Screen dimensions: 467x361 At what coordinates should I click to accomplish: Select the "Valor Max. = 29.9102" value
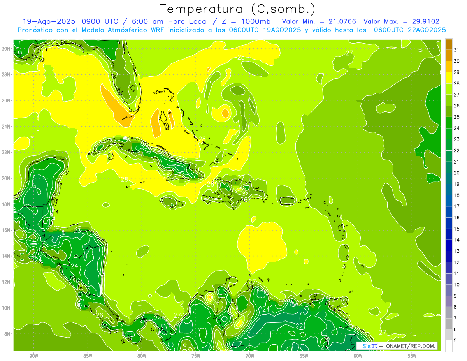[x=402, y=21]
